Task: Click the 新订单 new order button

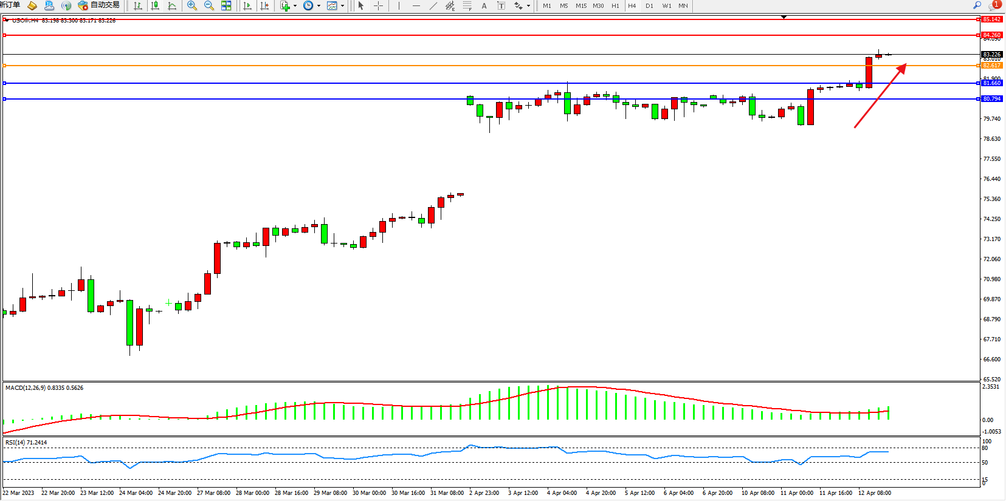Action: point(10,5)
